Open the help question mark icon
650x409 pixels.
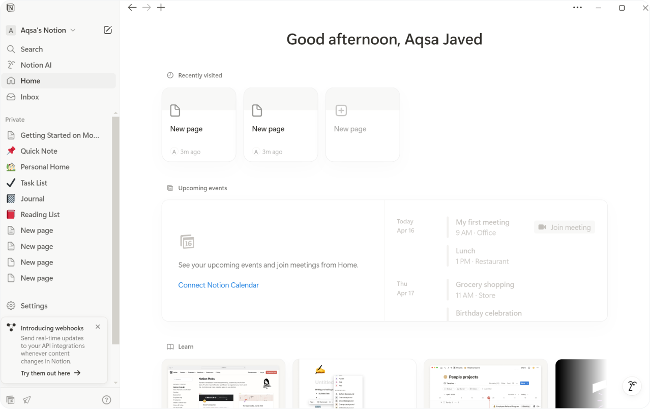pyautogui.click(x=107, y=400)
